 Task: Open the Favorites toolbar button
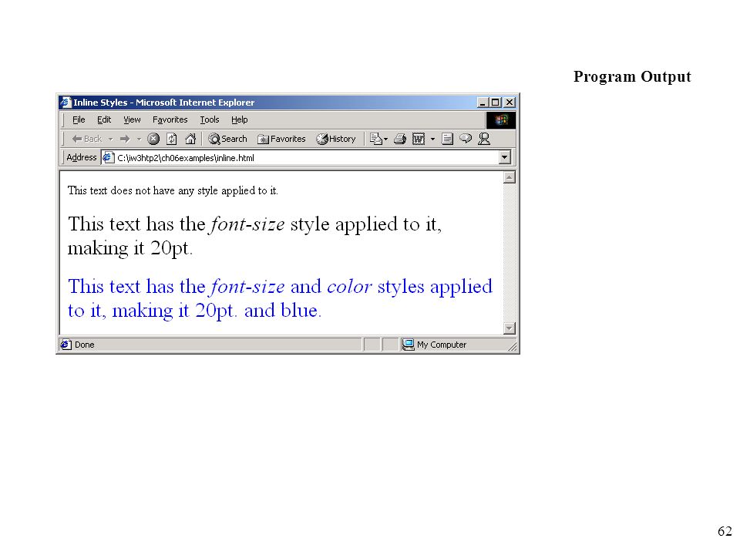pyautogui.click(x=282, y=139)
